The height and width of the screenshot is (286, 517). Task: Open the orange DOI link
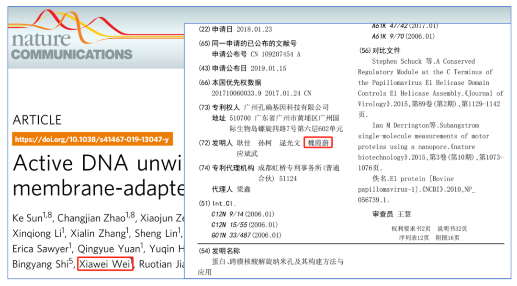click(x=92, y=140)
